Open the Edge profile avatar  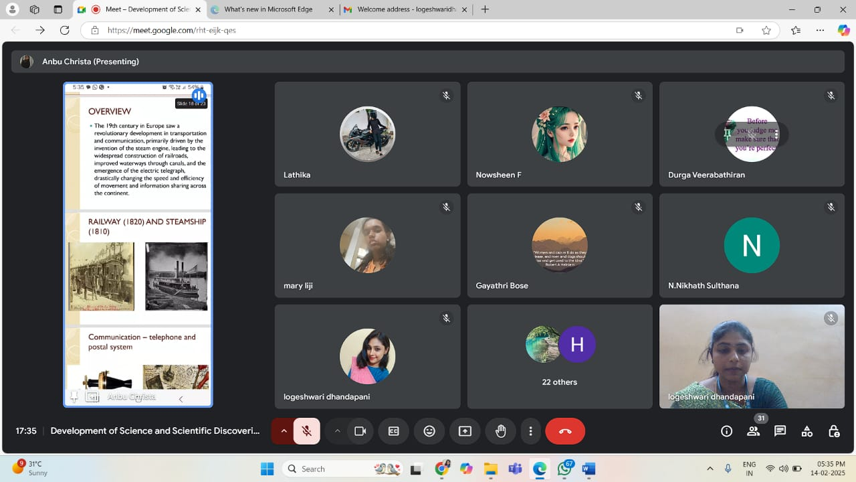12,9
